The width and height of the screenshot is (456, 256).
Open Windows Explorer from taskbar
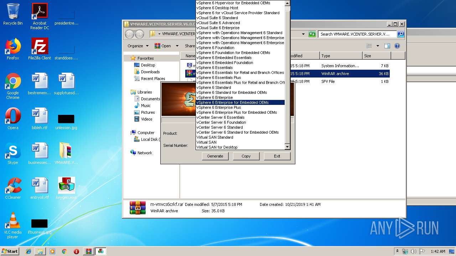click(x=40, y=251)
